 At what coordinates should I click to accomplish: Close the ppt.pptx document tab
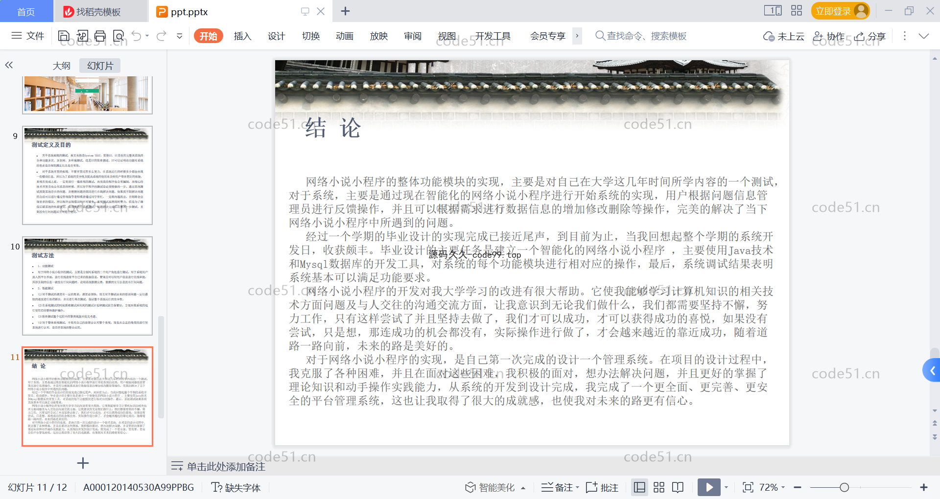click(321, 11)
